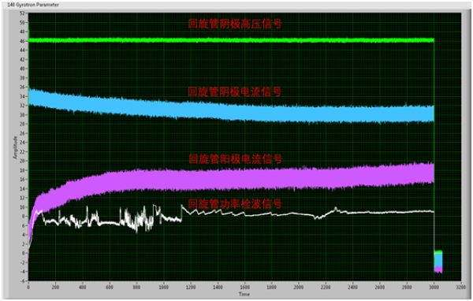Image resolution: width=473 pixels, height=301 pixels.
Task: Click the 1600 tick on the Time axis
Action: [244, 287]
